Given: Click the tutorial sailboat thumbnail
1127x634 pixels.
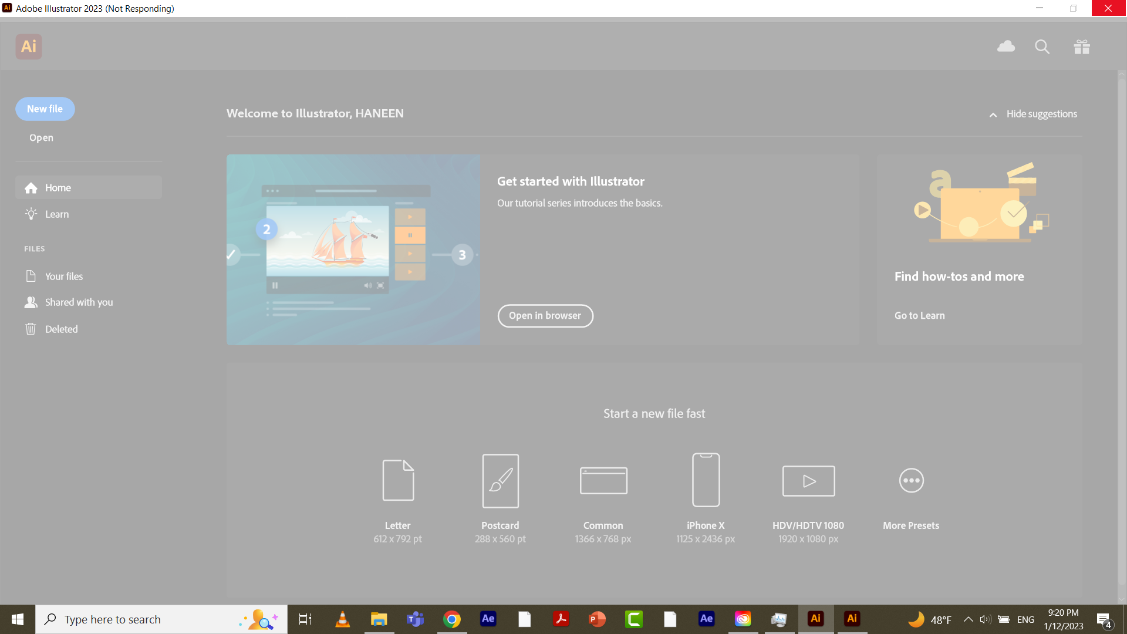Looking at the screenshot, I should [353, 249].
